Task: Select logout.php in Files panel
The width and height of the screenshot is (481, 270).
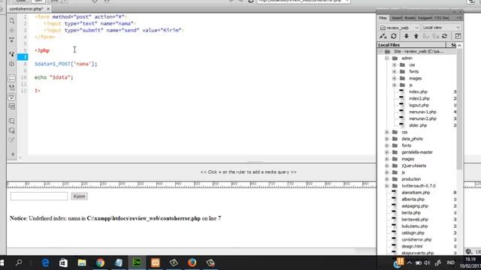Action: pos(419,105)
